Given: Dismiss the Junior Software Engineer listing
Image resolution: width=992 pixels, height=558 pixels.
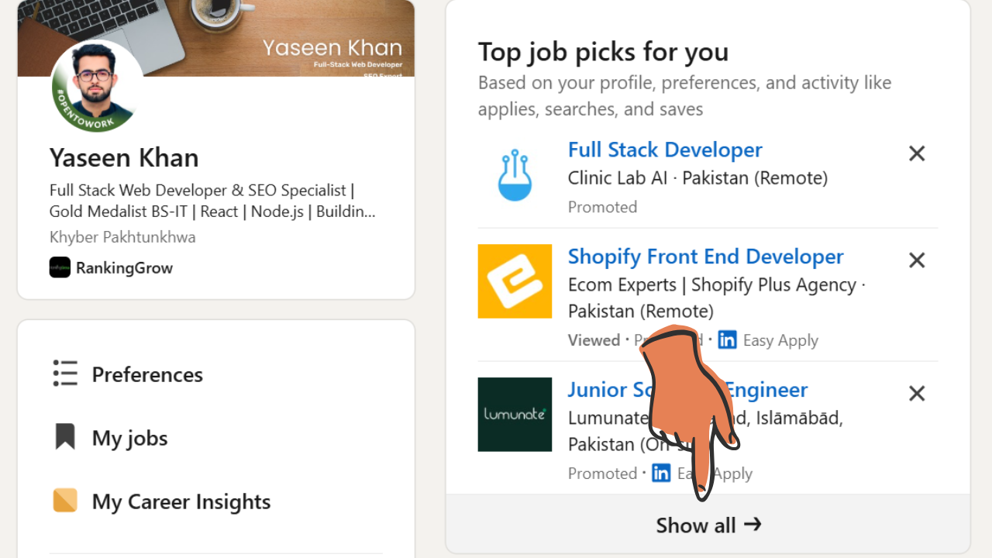Looking at the screenshot, I should click(x=916, y=393).
